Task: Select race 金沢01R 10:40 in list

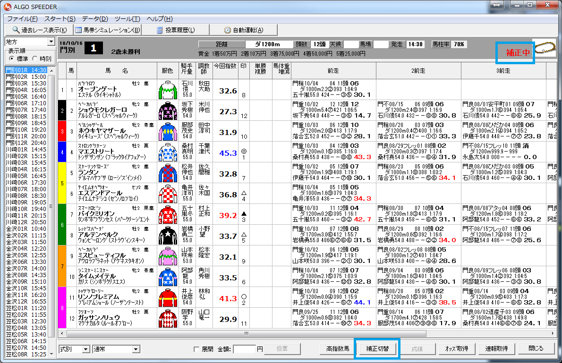Action: coord(26,228)
